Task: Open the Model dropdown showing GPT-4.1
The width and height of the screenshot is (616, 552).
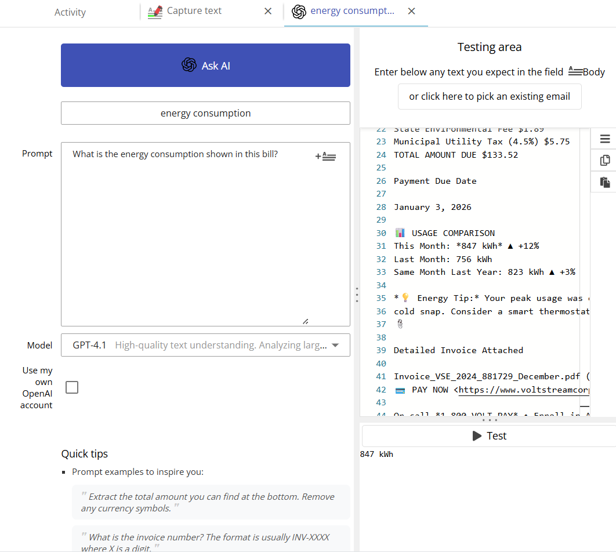Action: (x=335, y=345)
